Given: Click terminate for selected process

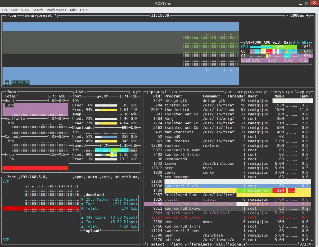Looking at the screenshot, I should click(x=201, y=244).
